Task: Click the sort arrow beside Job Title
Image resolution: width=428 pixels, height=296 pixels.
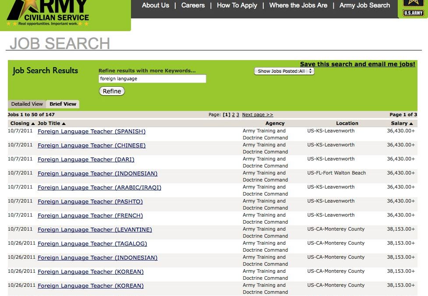Action: coord(64,124)
